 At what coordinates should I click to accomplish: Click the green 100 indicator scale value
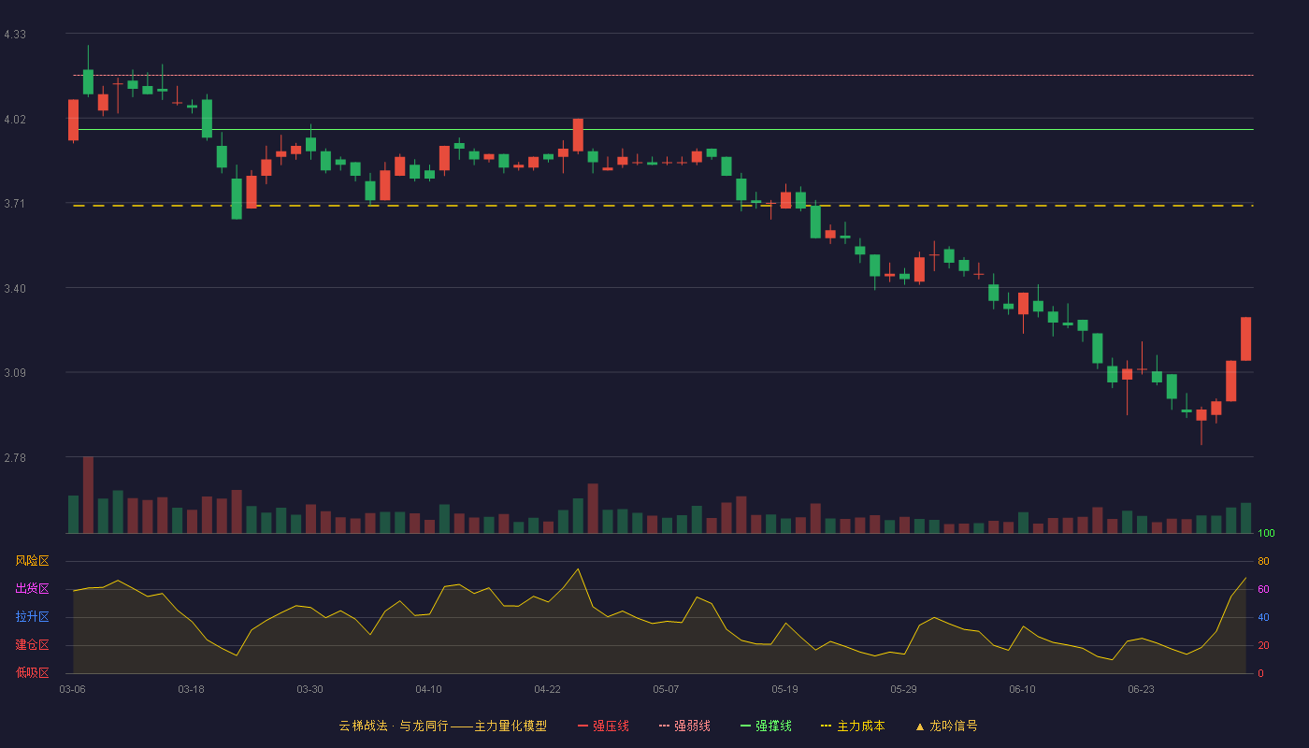coord(1266,534)
